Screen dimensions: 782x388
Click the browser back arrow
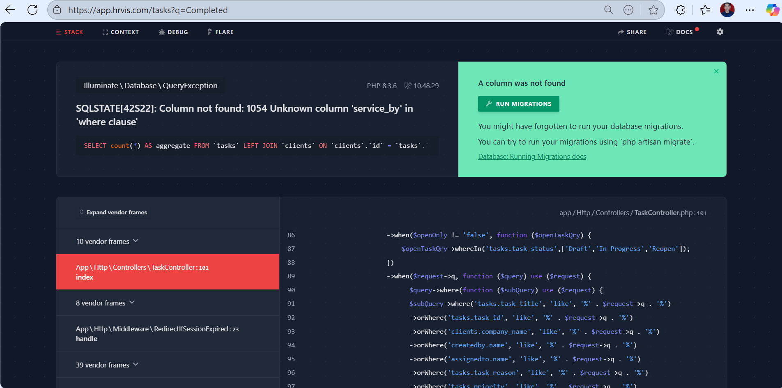10,10
